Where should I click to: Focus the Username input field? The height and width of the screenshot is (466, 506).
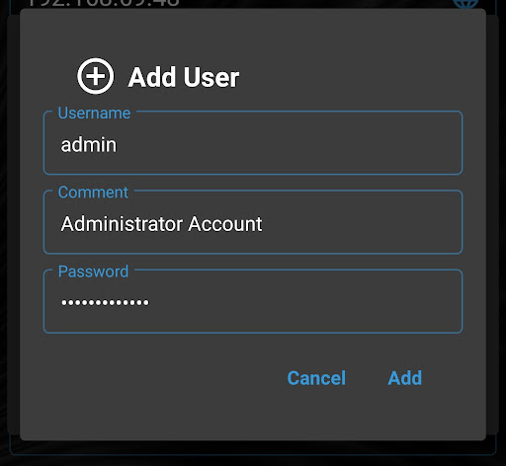point(253,143)
